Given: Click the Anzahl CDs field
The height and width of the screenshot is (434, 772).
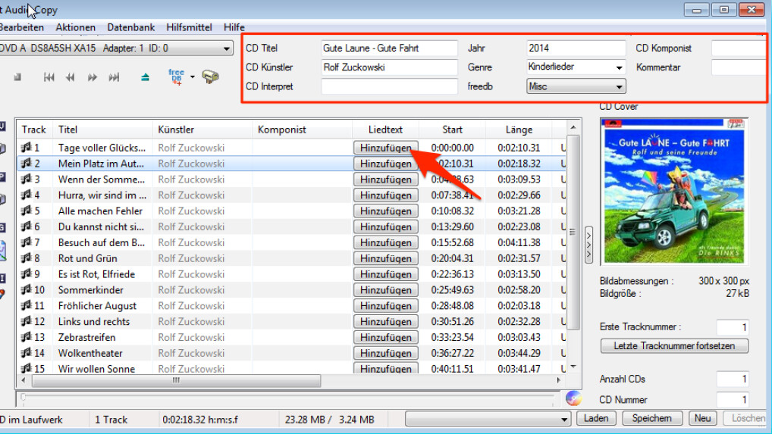Looking at the screenshot, I should (x=733, y=379).
